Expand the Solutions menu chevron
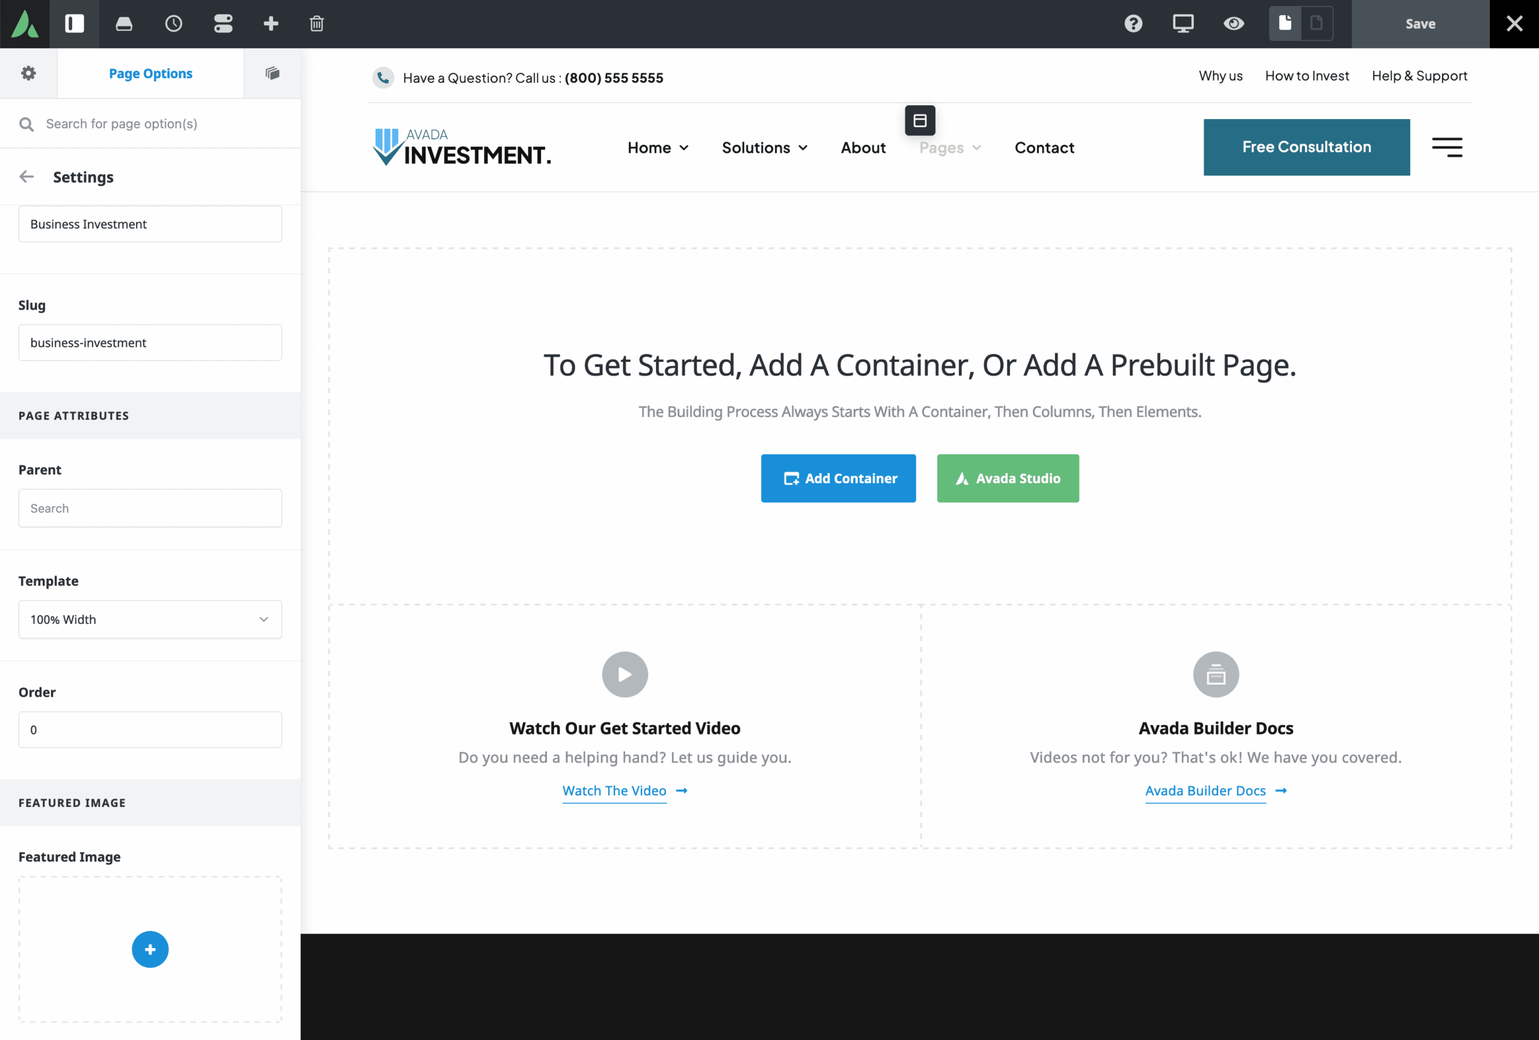The height and width of the screenshot is (1040, 1539). click(x=803, y=148)
